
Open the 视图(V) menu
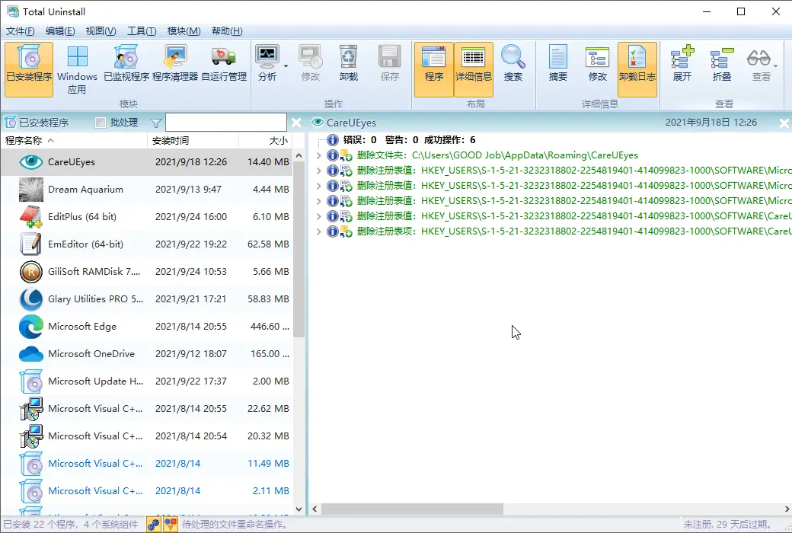click(x=101, y=30)
